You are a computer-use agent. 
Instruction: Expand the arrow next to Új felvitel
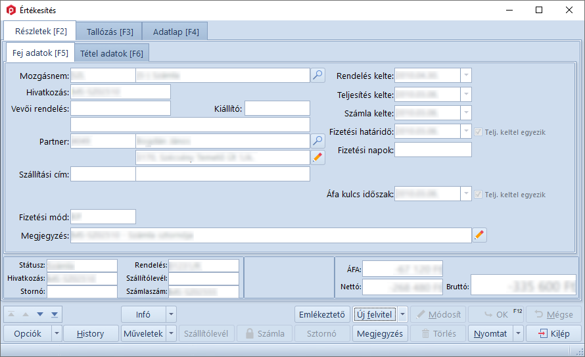[x=403, y=314]
